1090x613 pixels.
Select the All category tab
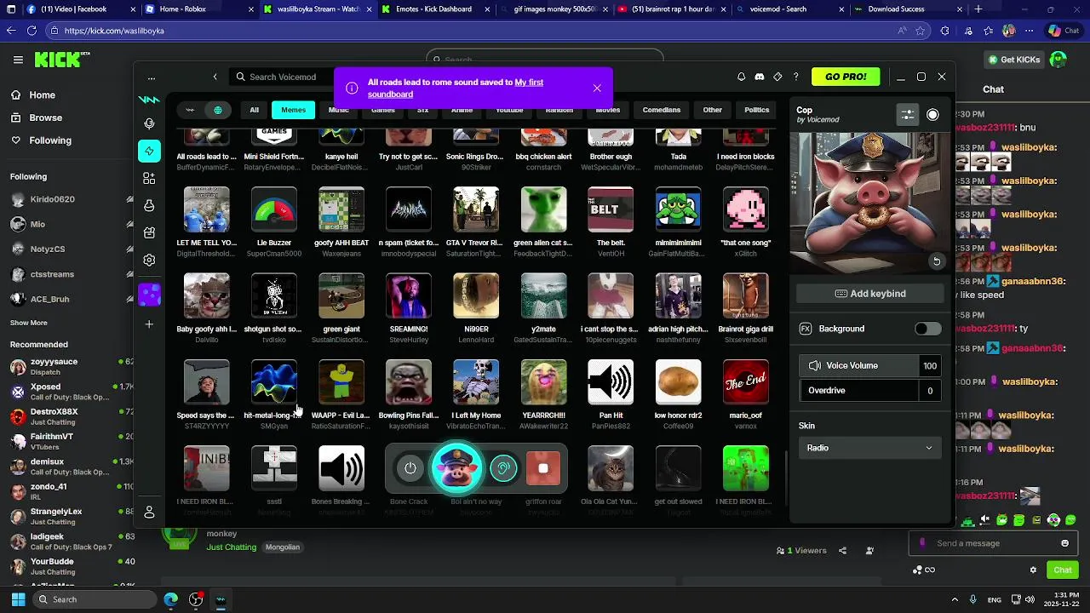pos(254,110)
